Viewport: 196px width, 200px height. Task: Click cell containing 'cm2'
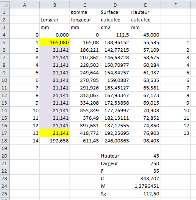pyautogui.click(x=115, y=27)
